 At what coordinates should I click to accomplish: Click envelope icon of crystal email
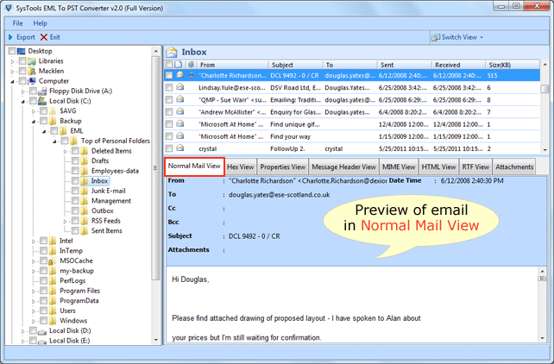[x=180, y=148]
